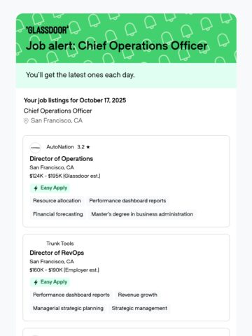Click the Managerial strategic planning tag
This screenshot has width=252, height=336.
click(68, 308)
